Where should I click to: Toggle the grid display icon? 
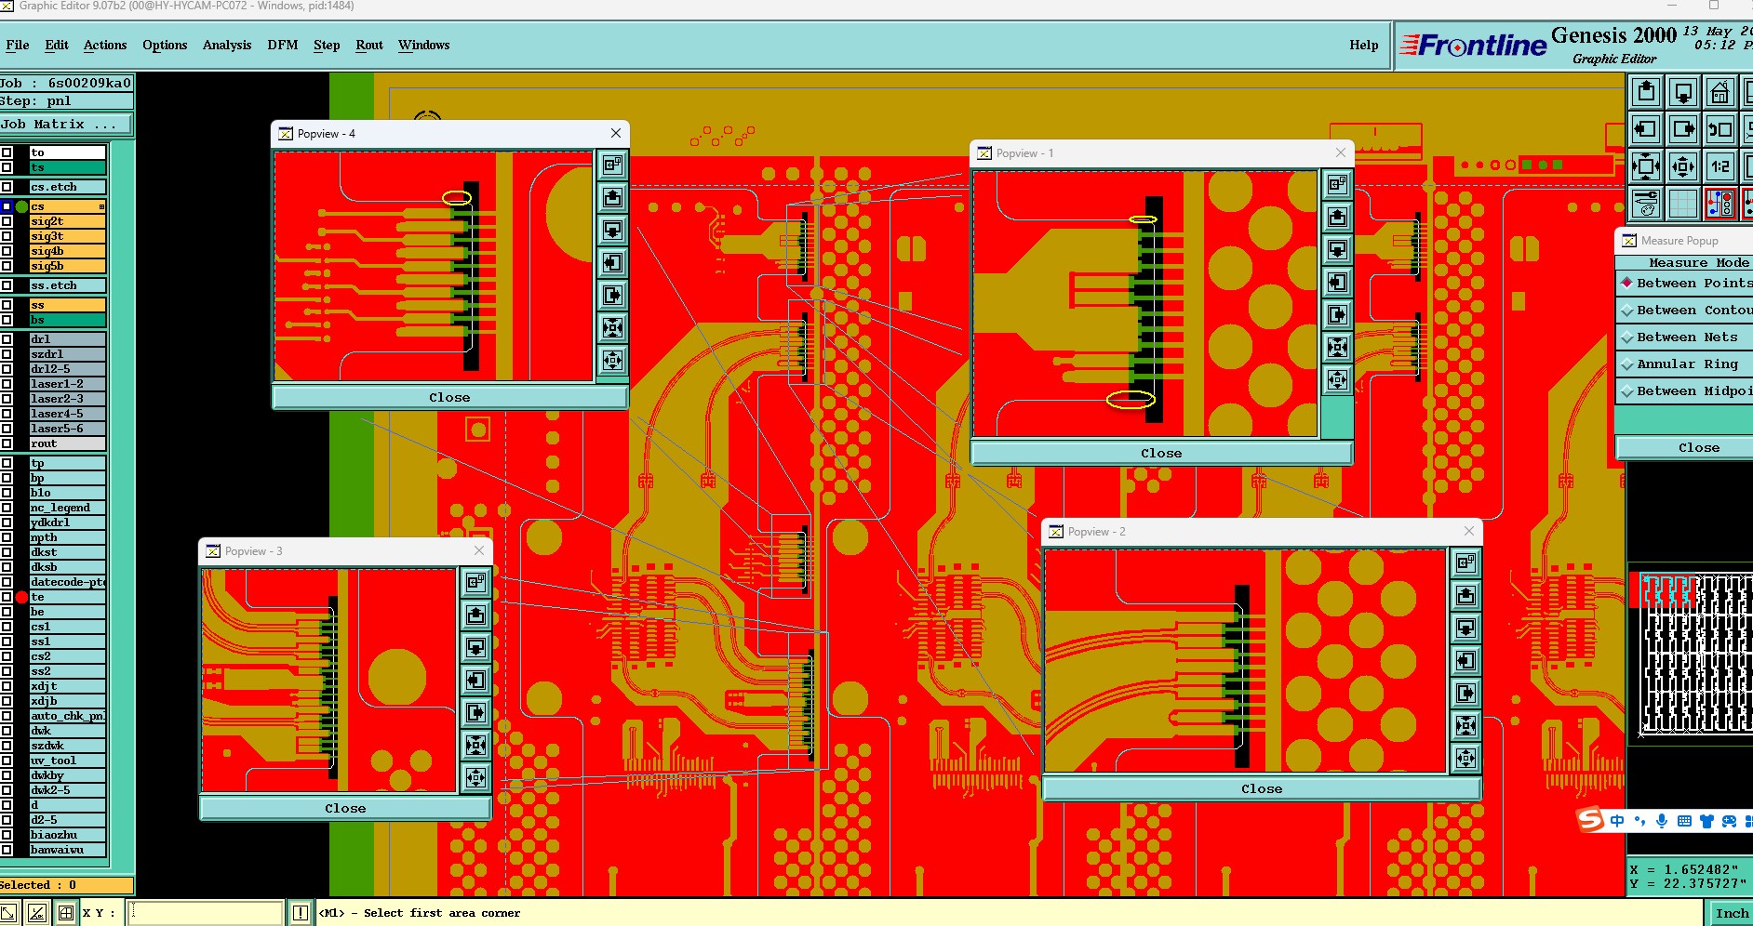1683,204
